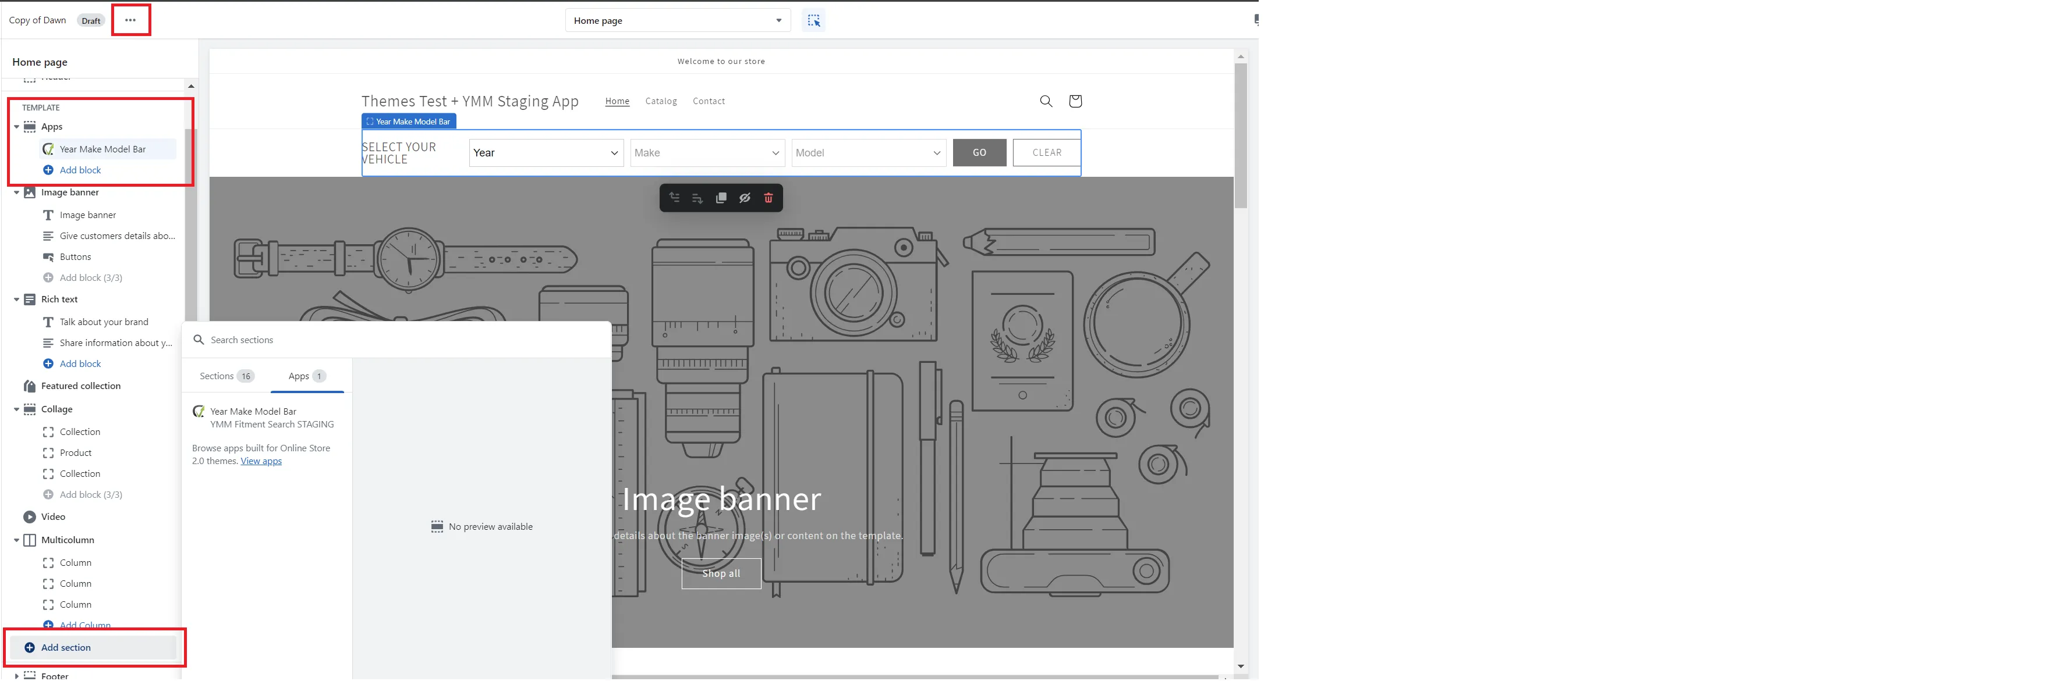Move section down with arrow icon

click(697, 198)
